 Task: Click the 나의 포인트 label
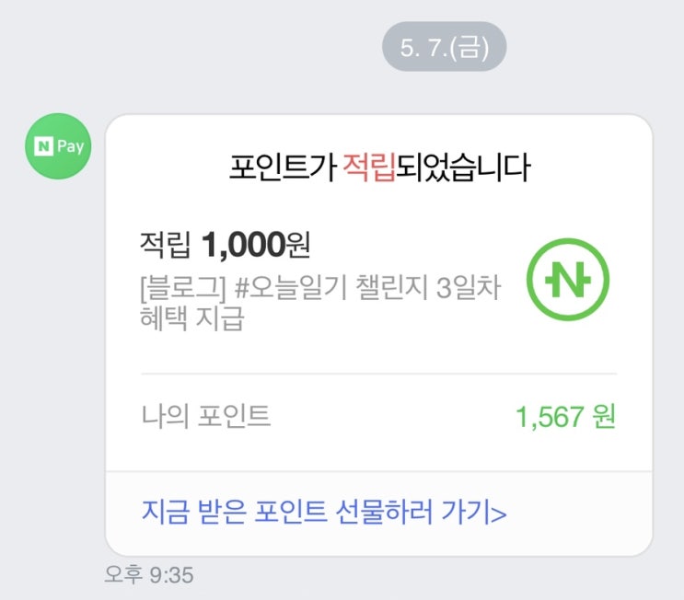(205, 417)
